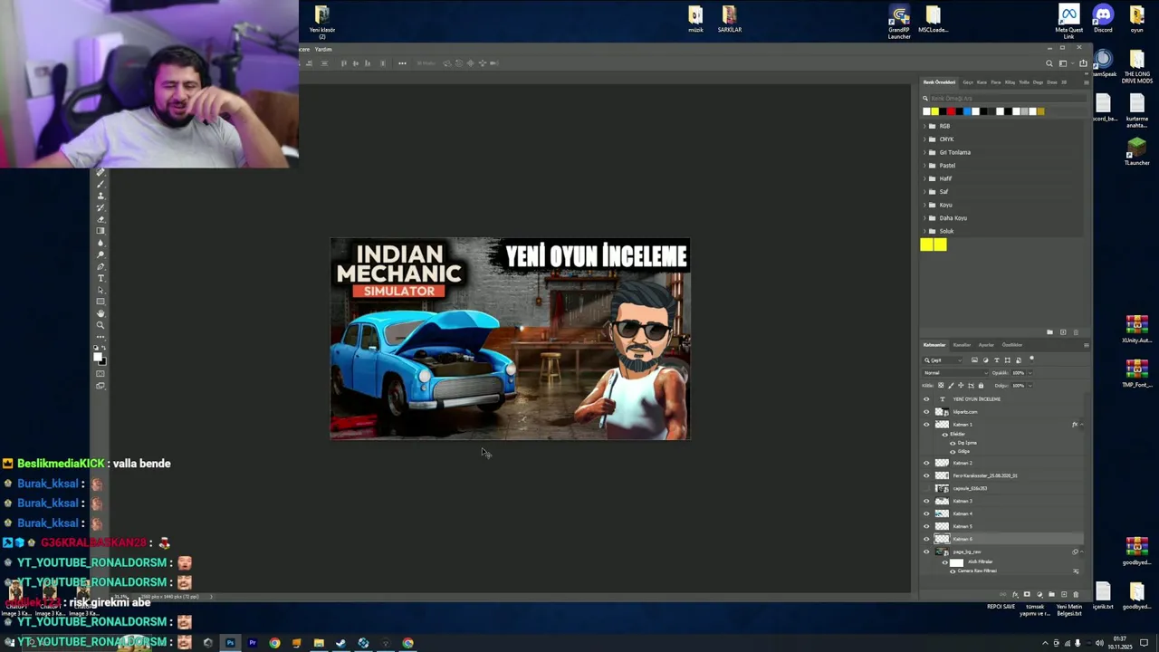This screenshot has width=1159, height=652.
Task: Open the Opaklık percentage dropdown
Action: [x=1030, y=373]
